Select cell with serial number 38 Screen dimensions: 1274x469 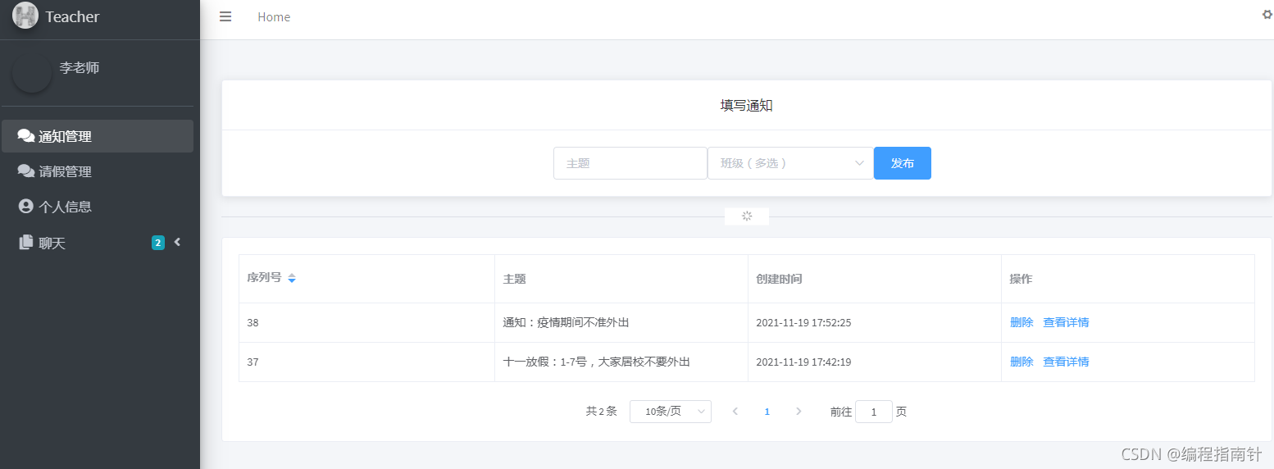pos(366,323)
